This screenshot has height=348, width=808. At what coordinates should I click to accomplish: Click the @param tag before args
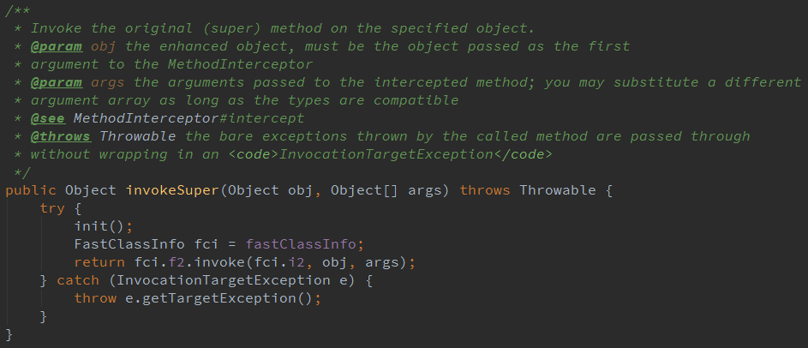click(x=57, y=82)
